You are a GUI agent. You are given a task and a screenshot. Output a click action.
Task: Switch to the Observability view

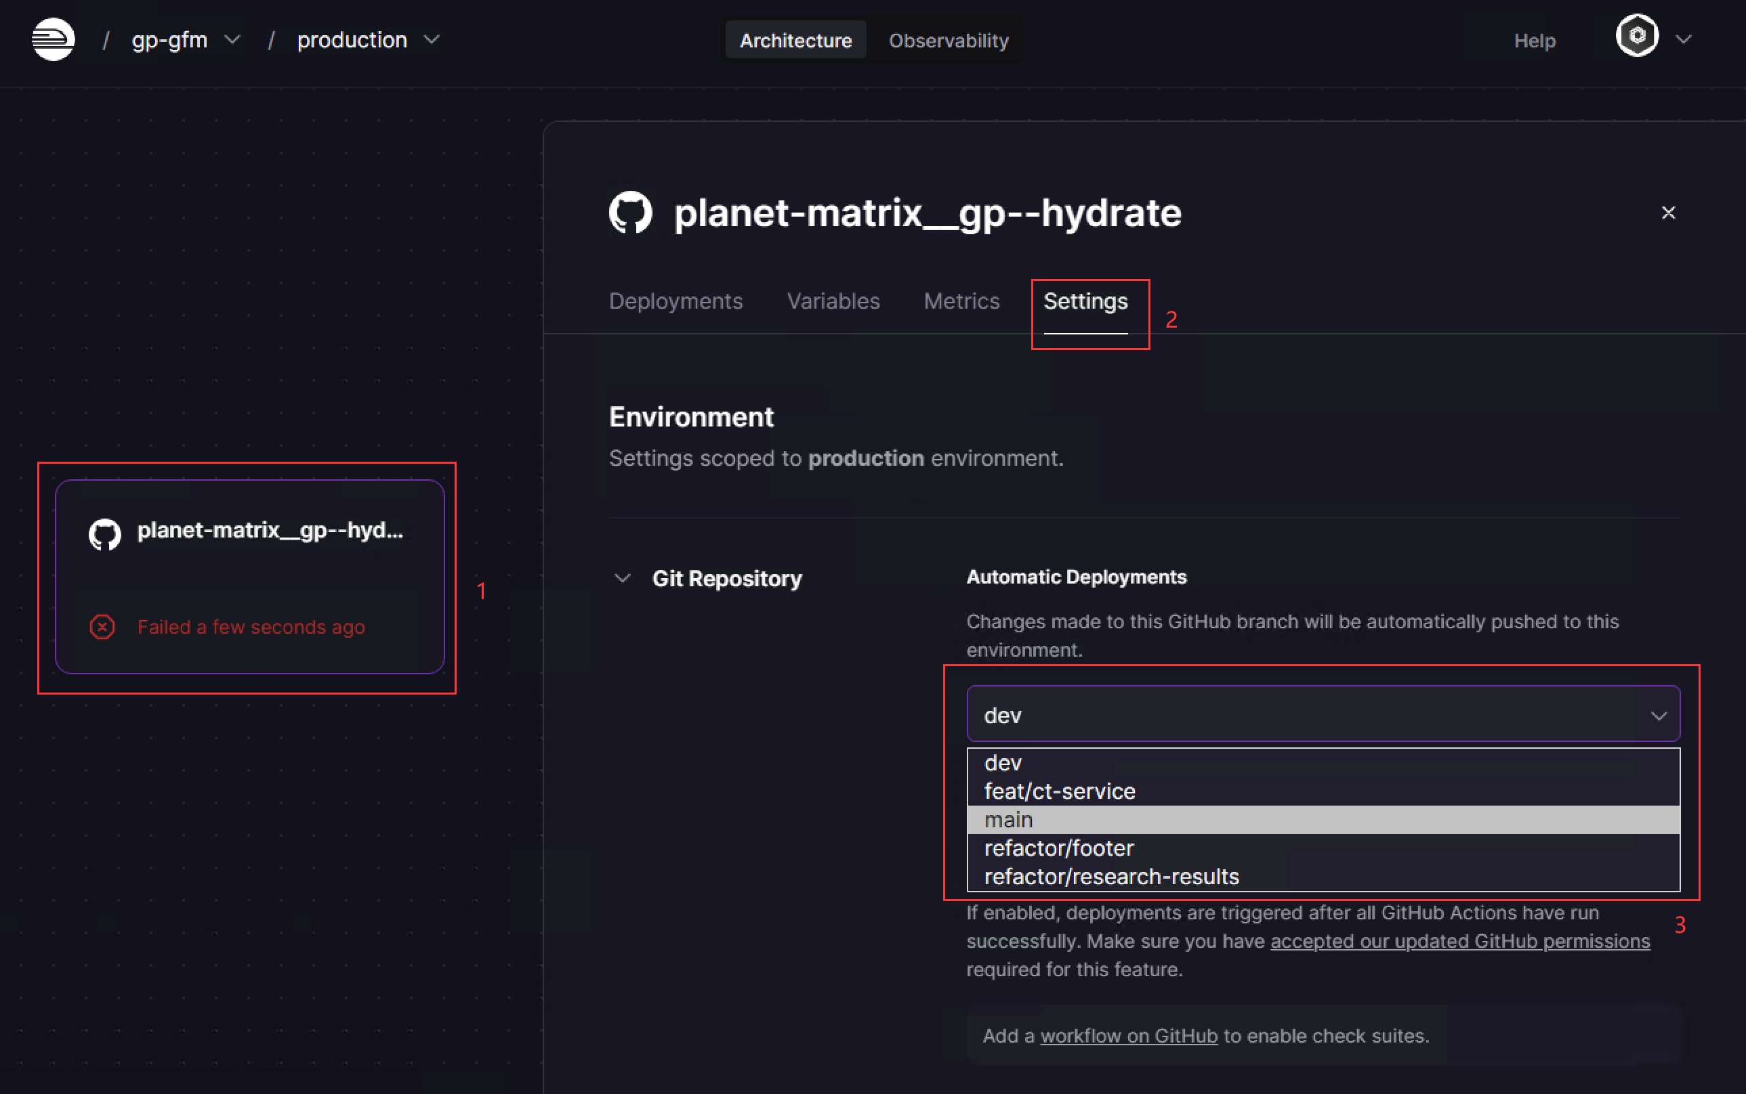pyautogui.click(x=949, y=41)
